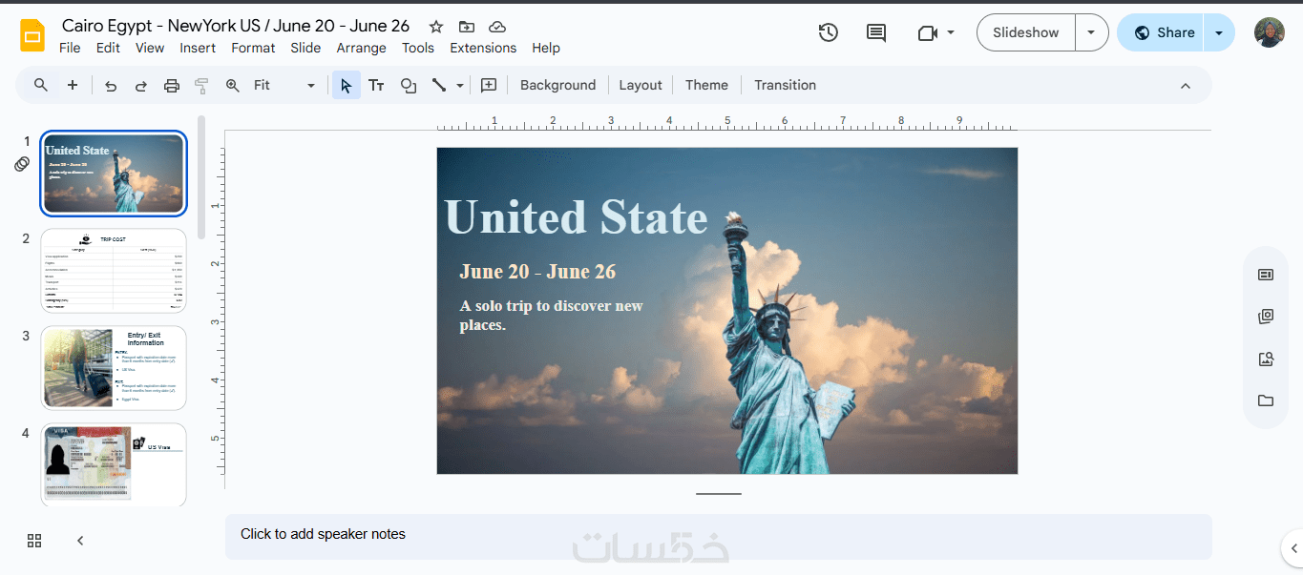
Task: Click the Print icon
Action: pos(172,85)
